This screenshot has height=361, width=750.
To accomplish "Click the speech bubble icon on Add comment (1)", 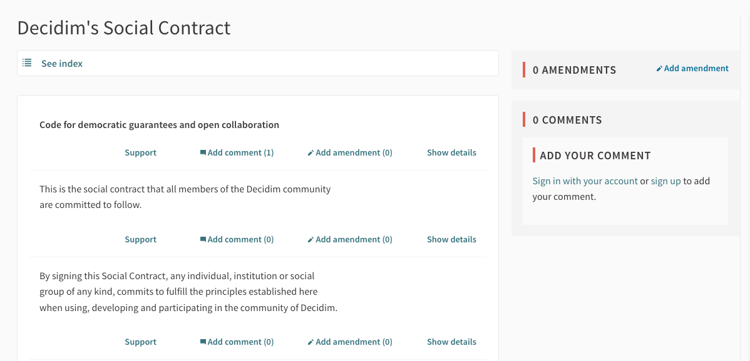I will coord(203,152).
